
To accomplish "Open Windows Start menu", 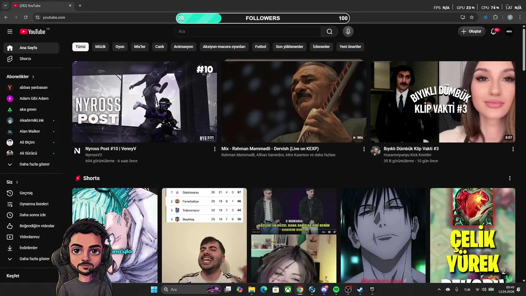I will click(x=154, y=289).
